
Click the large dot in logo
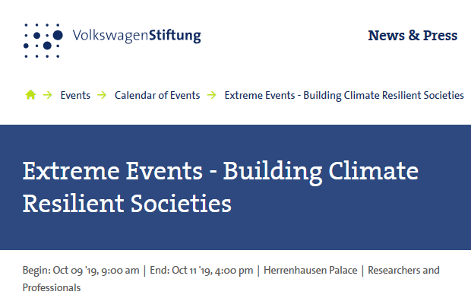58,35
